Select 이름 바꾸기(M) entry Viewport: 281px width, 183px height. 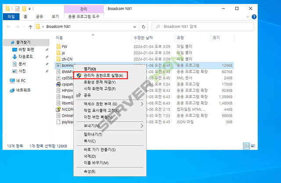[96, 163]
